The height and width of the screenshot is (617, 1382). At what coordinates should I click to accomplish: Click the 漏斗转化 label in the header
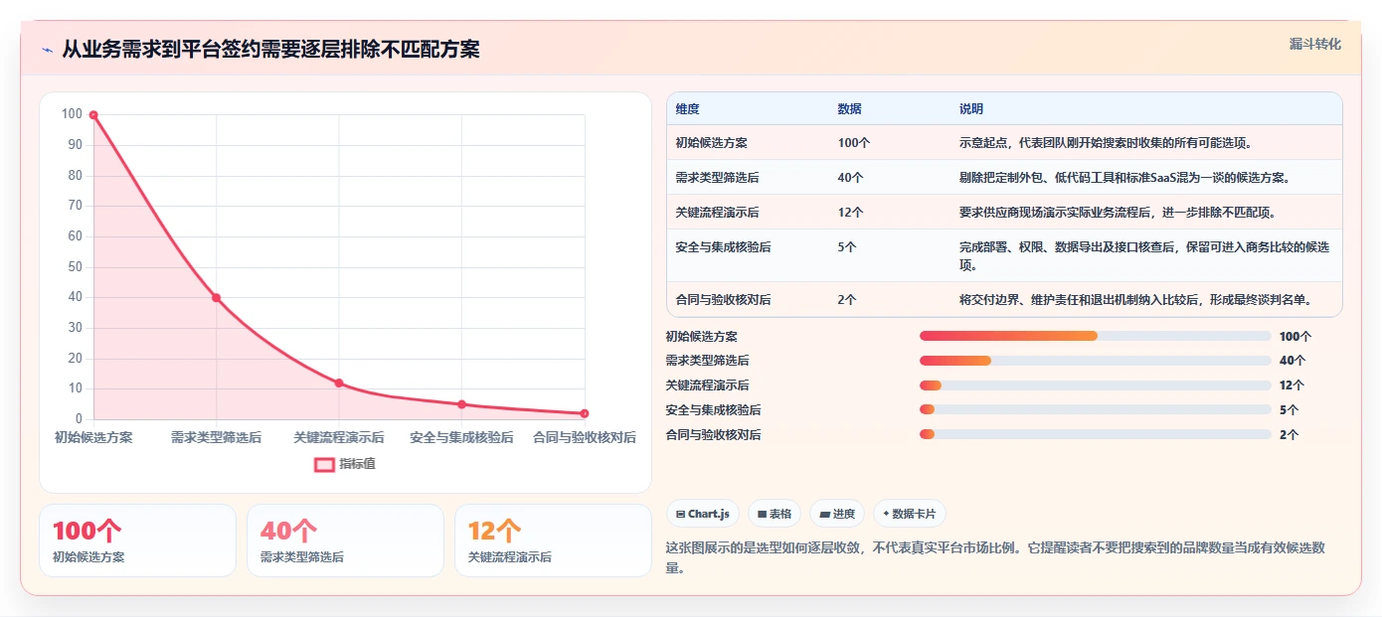point(1314,45)
